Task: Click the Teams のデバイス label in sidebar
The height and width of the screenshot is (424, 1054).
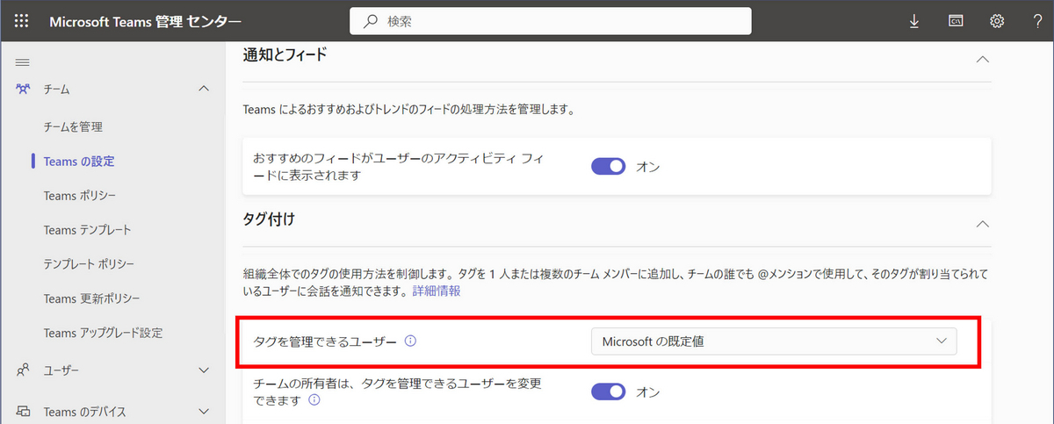Action: coord(84,411)
